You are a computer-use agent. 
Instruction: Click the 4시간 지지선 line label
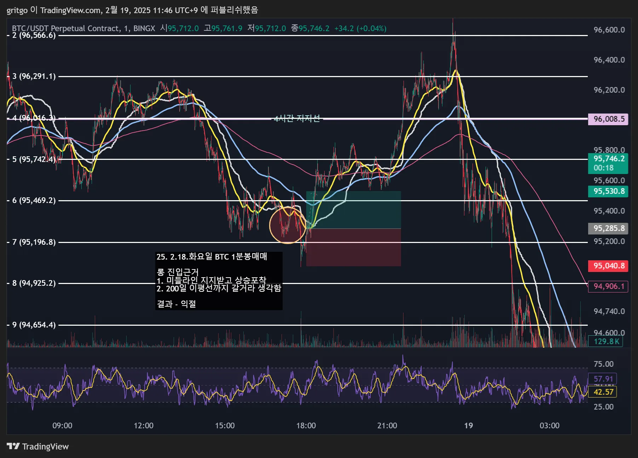[297, 118]
